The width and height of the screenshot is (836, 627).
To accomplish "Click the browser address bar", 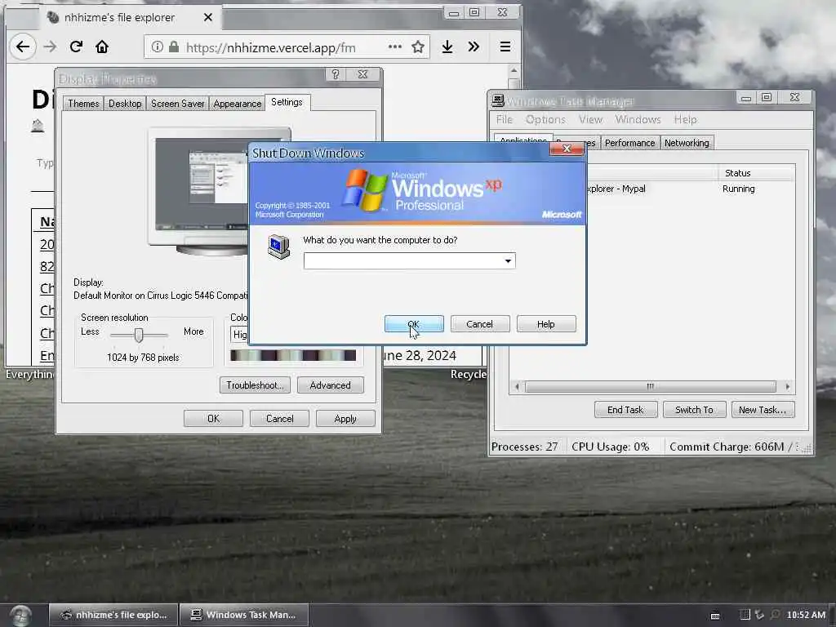I will coord(287,47).
